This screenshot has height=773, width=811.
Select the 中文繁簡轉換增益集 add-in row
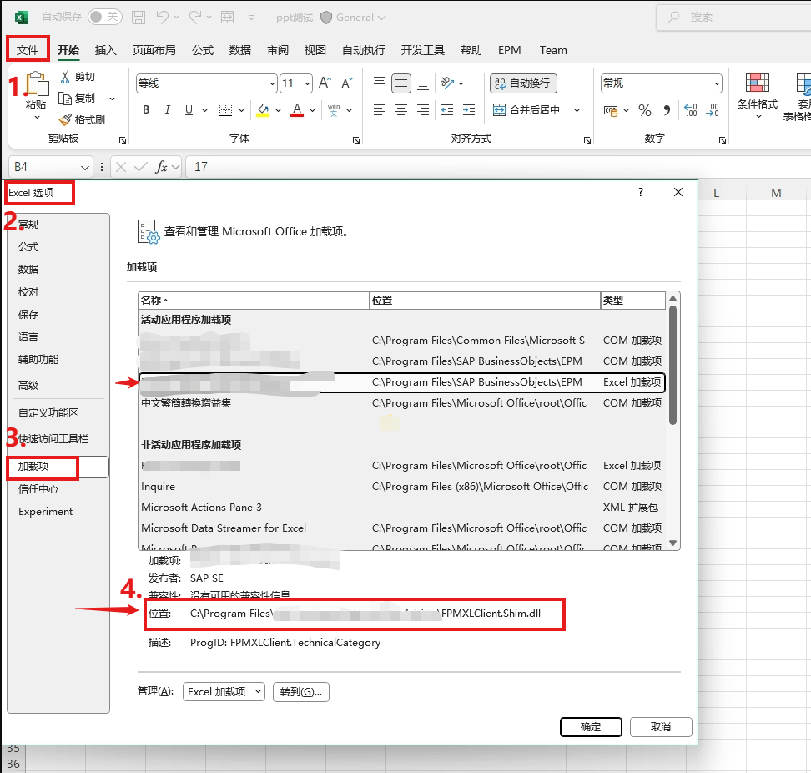[x=402, y=403]
